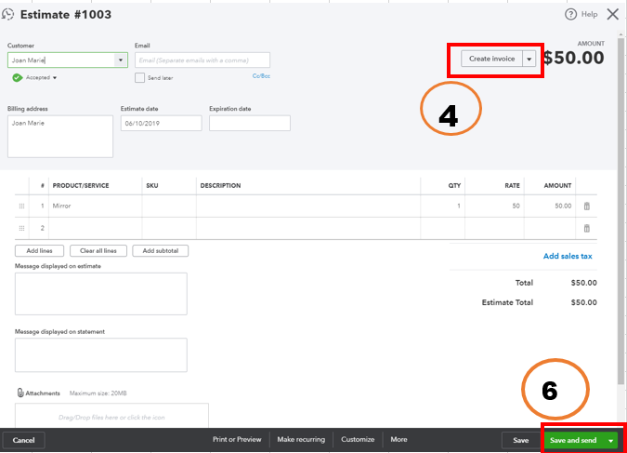Delete line 1 with trash icon

586,206
